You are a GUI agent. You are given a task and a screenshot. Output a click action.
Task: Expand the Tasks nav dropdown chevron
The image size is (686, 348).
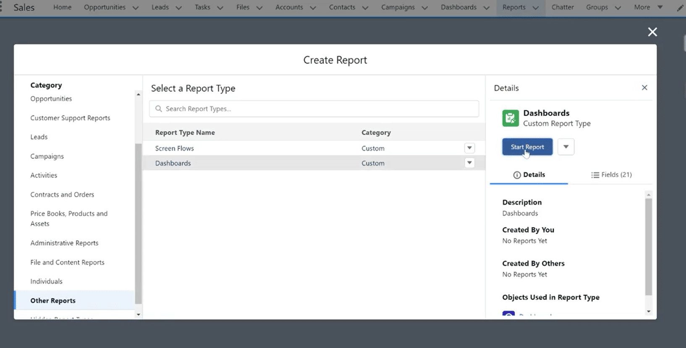220,8
